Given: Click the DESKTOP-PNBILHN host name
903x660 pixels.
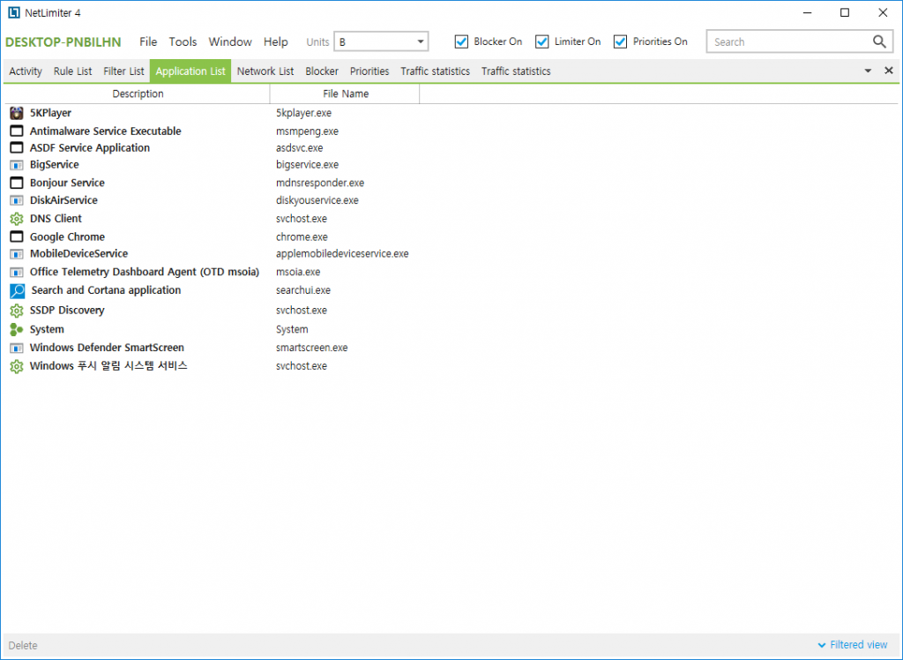Looking at the screenshot, I should (63, 42).
